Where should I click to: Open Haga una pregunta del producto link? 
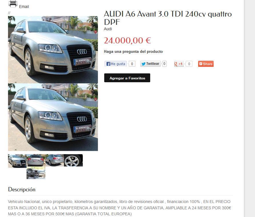[133, 52]
